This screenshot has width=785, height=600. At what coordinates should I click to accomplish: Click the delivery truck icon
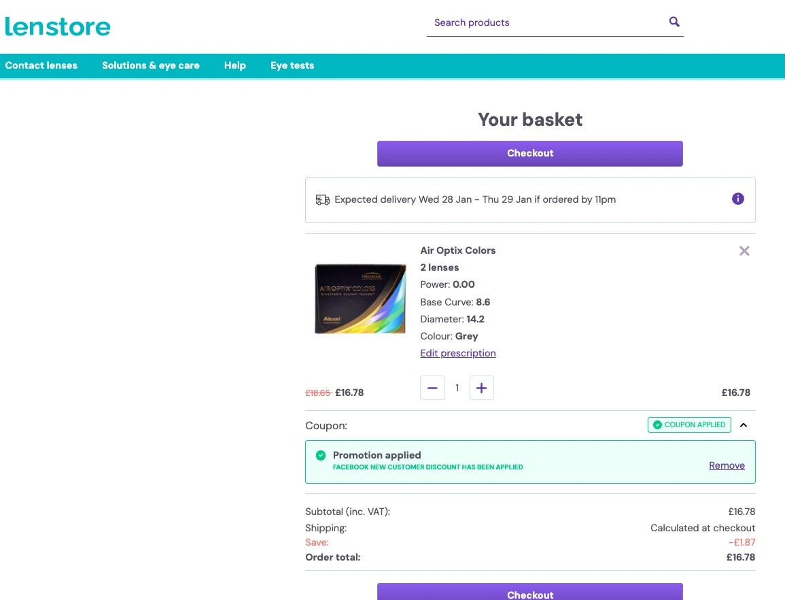pos(322,200)
